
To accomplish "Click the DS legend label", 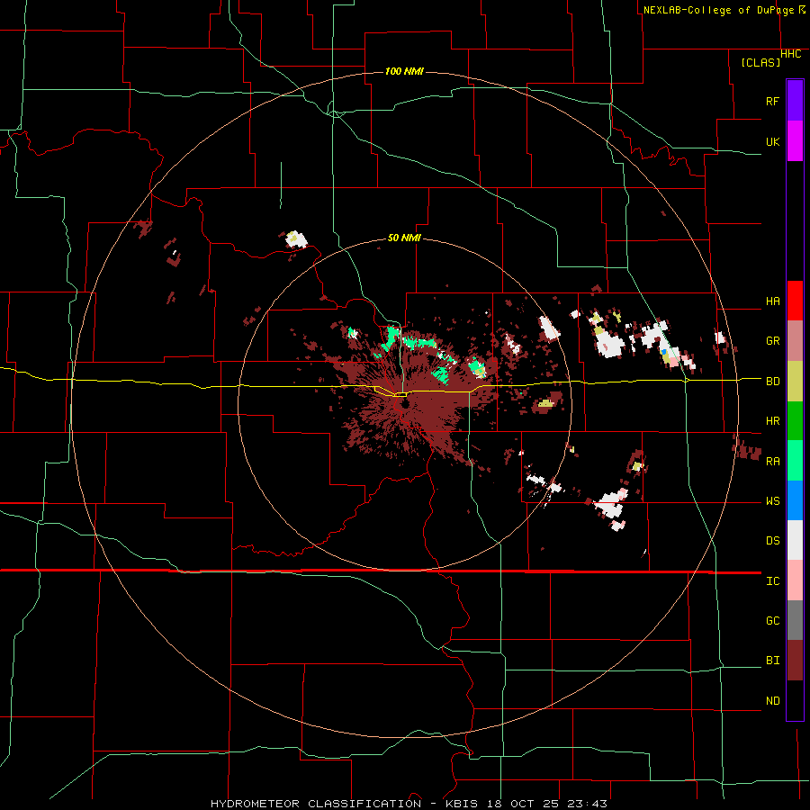I will click(772, 541).
